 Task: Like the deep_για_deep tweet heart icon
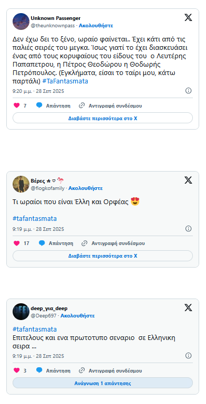pos(16,370)
